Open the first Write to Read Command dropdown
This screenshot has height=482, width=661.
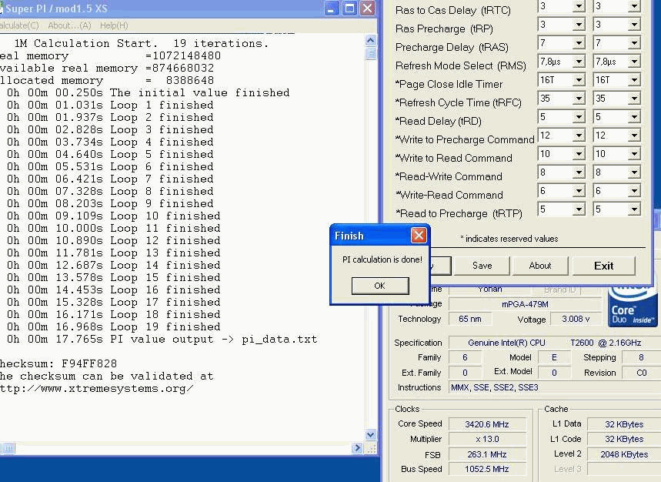coord(579,154)
